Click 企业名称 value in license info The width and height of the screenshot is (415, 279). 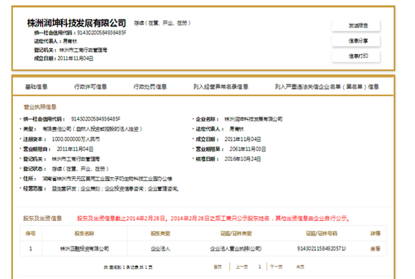click(x=254, y=119)
